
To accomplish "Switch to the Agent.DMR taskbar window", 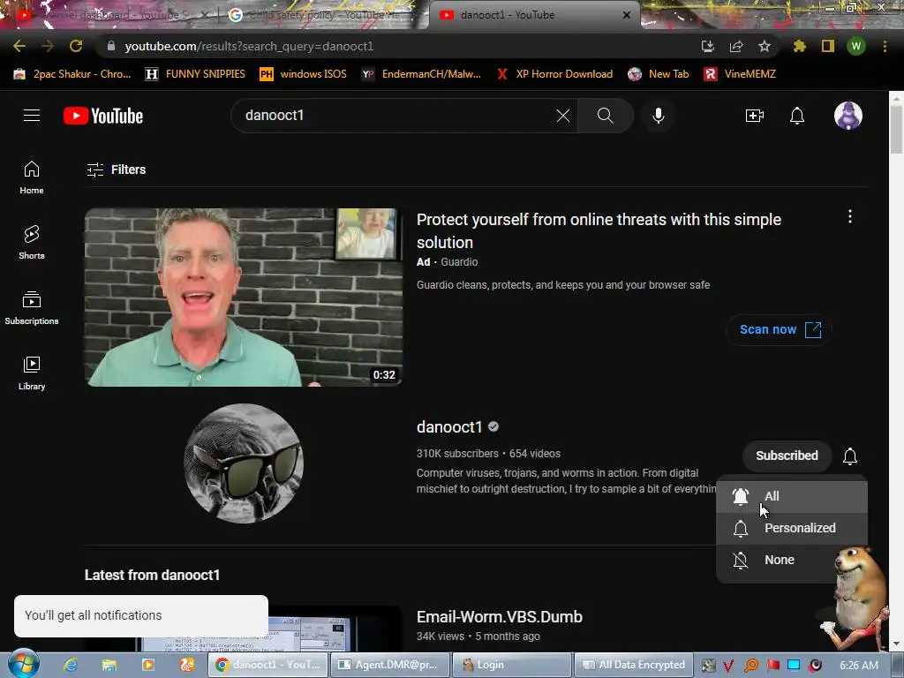I will coord(389,665).
